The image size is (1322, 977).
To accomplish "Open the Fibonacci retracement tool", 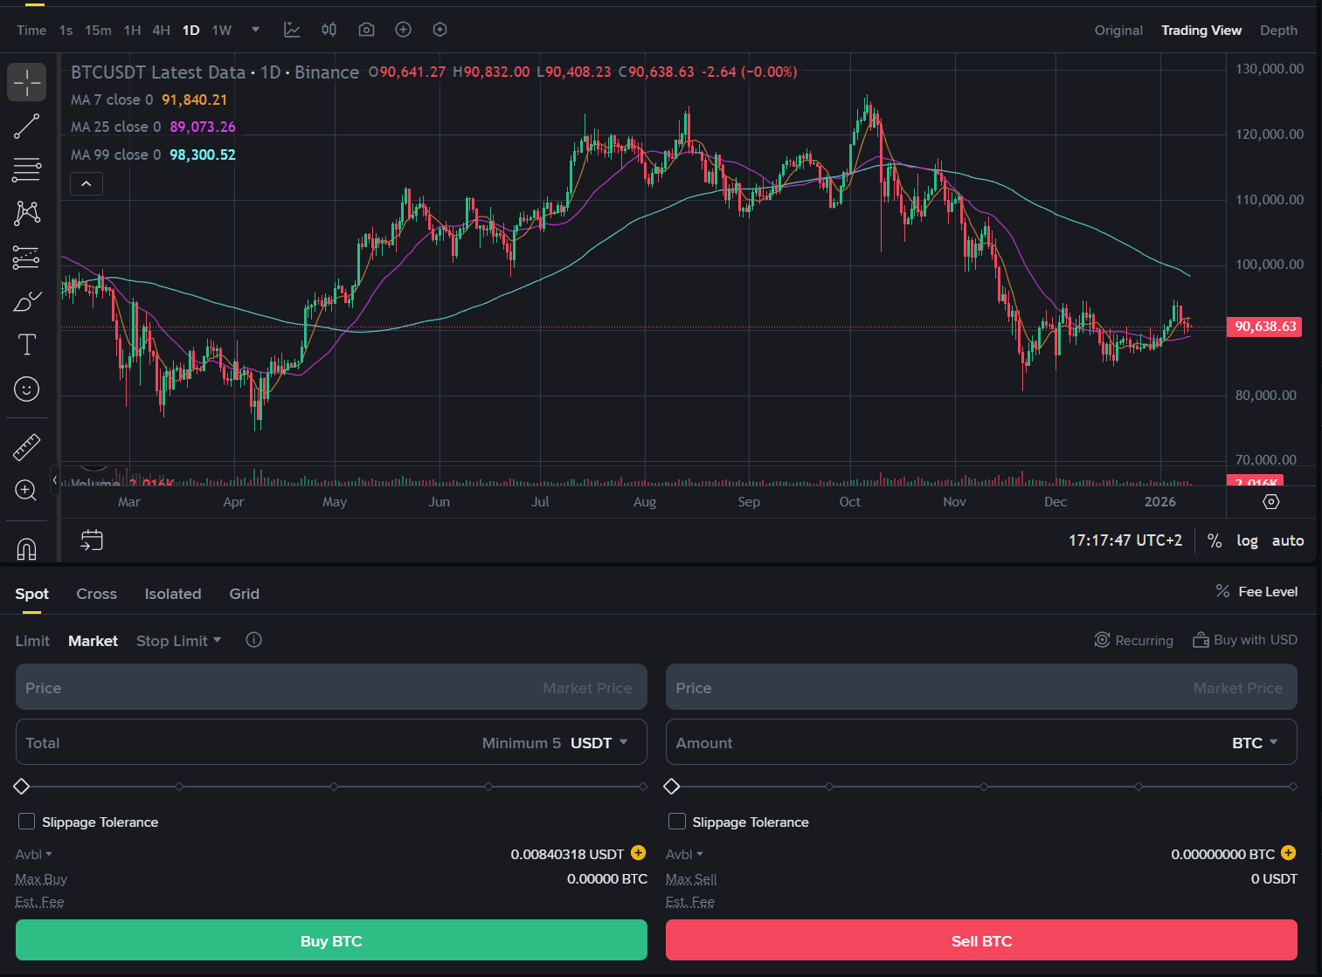I will click(26, 169).
